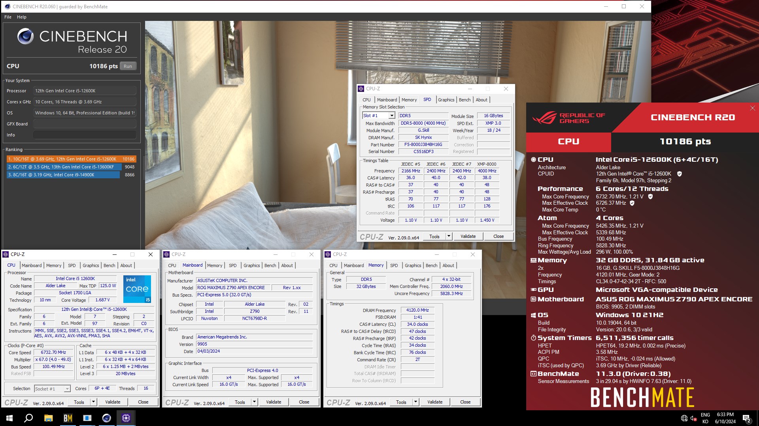Click Close in Memory CPU-Z window
This screenshot has width=759, height=426.
(x=465, y=402)
